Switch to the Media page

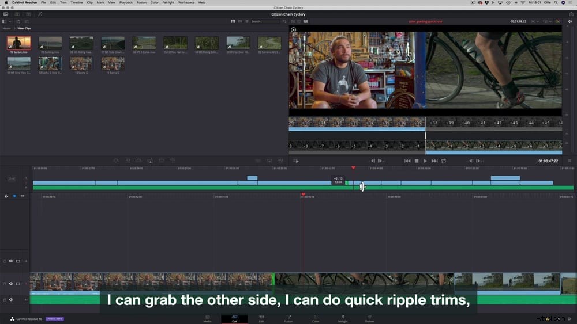click(207, 318)
